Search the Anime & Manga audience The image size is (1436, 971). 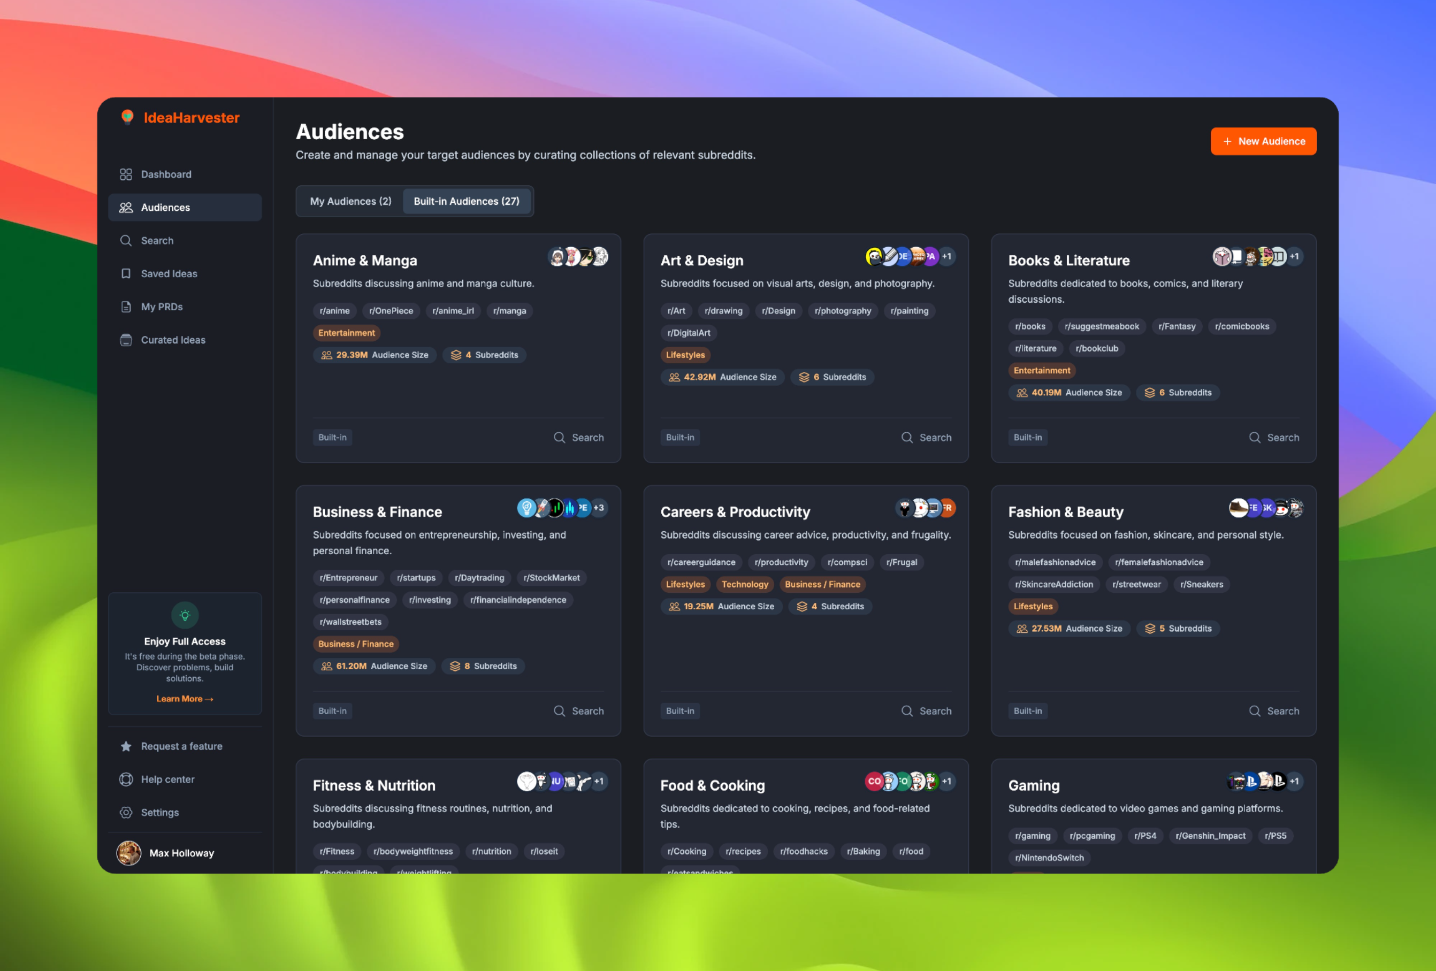coord(578,437)
